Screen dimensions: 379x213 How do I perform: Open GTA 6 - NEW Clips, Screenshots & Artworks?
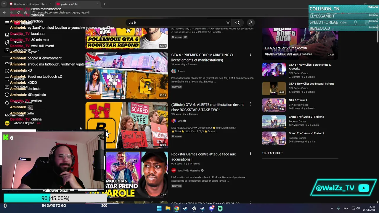tap(310, 67)
